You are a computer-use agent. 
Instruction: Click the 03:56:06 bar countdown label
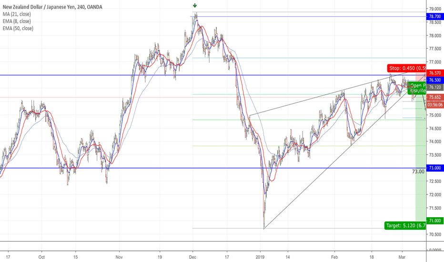pos(435,105)
